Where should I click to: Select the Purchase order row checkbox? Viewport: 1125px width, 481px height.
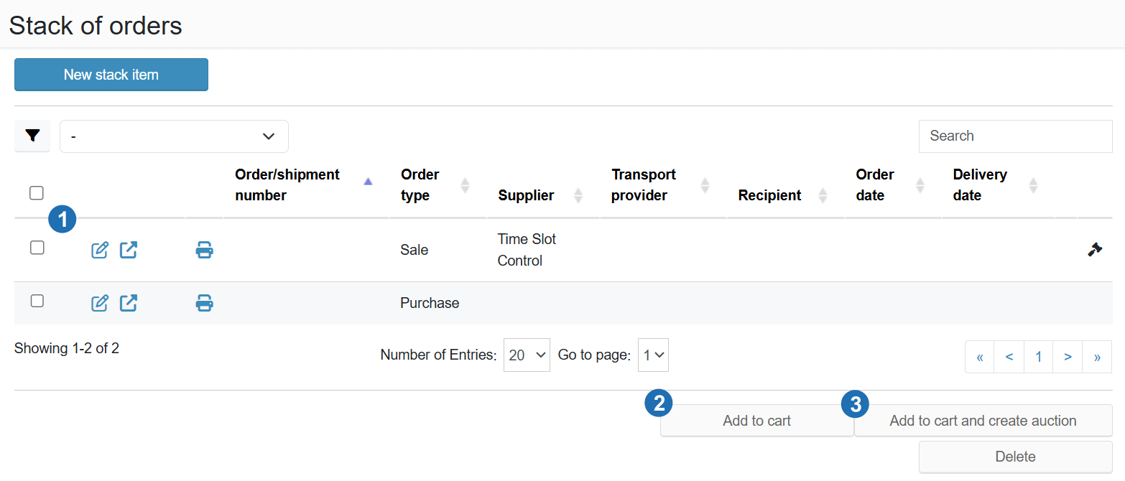[x=37, y=302]
